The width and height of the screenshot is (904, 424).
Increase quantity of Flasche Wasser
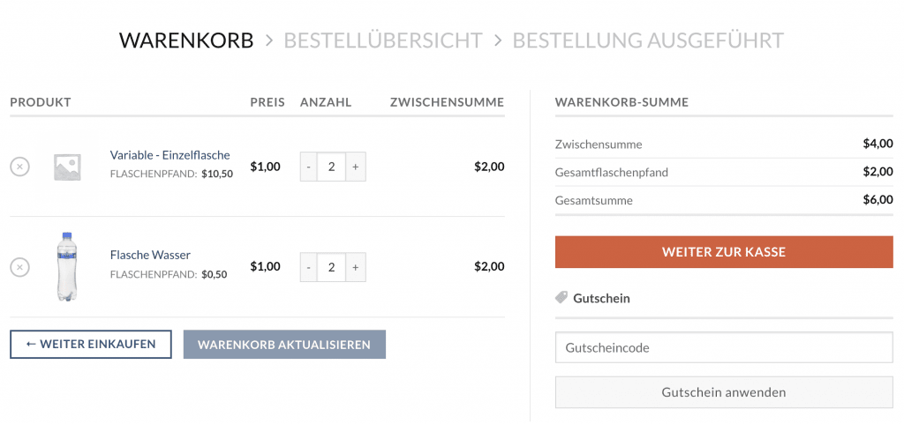[x=356, y=267]
